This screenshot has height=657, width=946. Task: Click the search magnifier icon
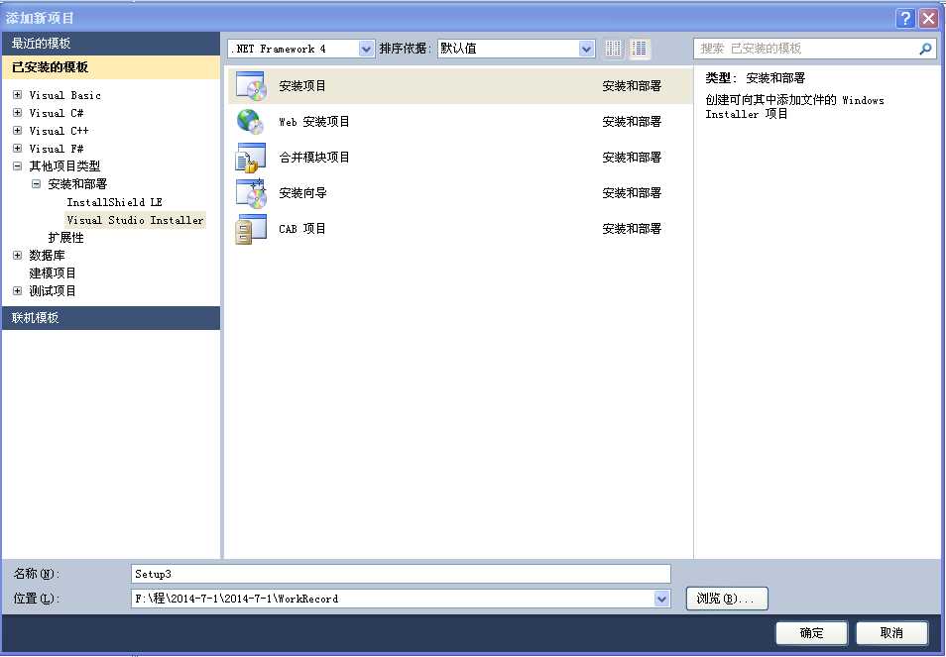(924, 49)
